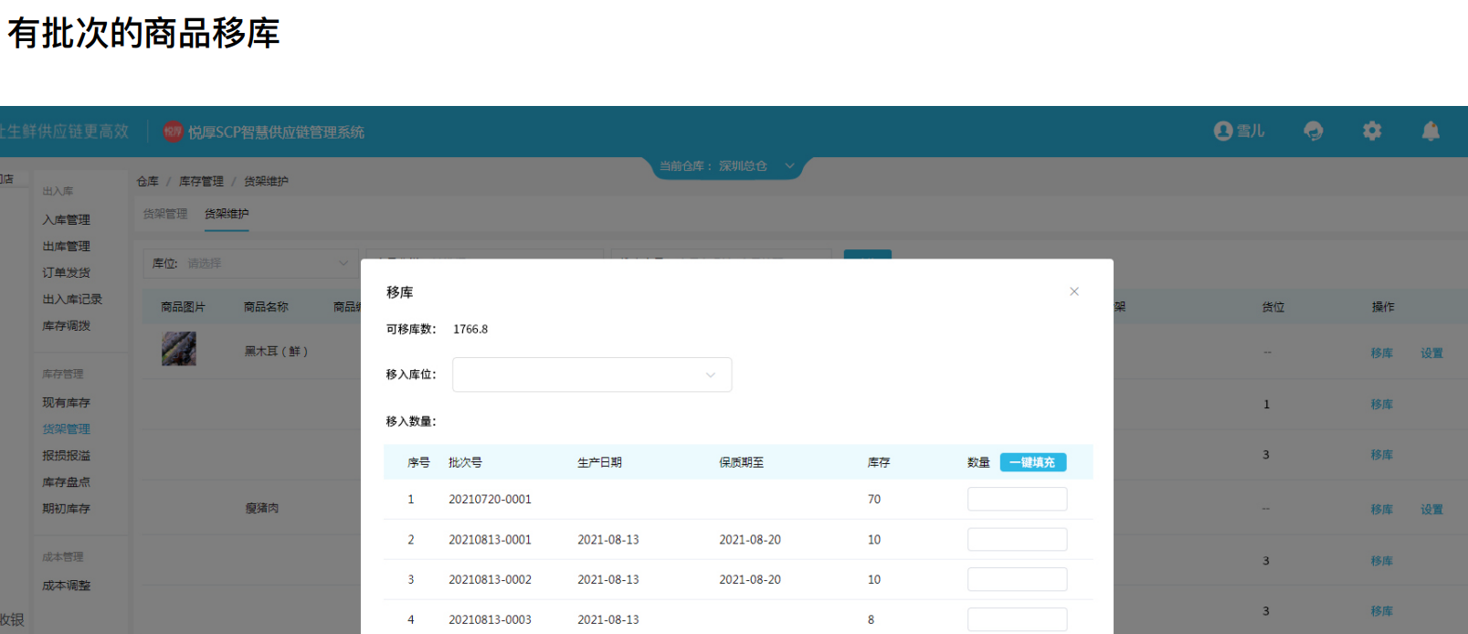Image resolution: width=1468 pixels, height=634 pixels.
Task: Select 货架管理 in the sidebar
Action: pyautogui.click(x=66, y=429)
